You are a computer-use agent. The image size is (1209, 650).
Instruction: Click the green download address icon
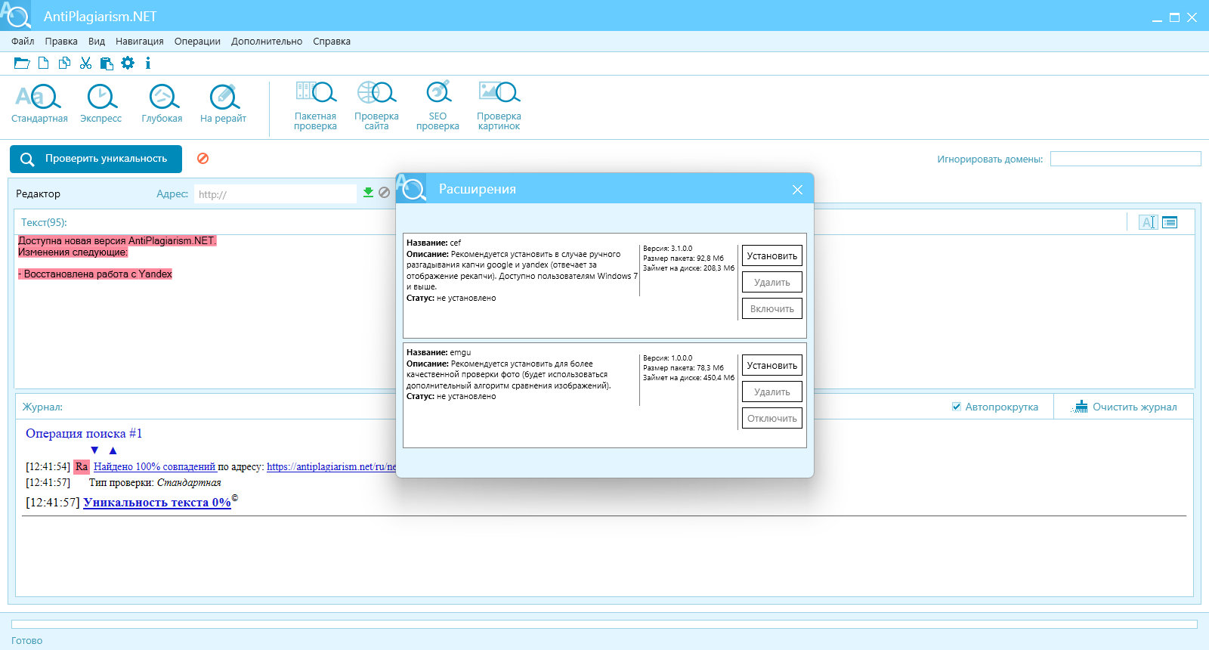[x=368, y=193]
